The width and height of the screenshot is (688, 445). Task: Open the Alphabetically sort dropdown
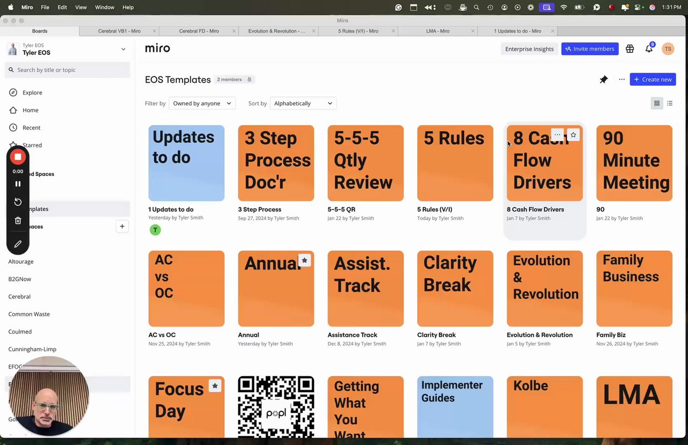(303, 103)
